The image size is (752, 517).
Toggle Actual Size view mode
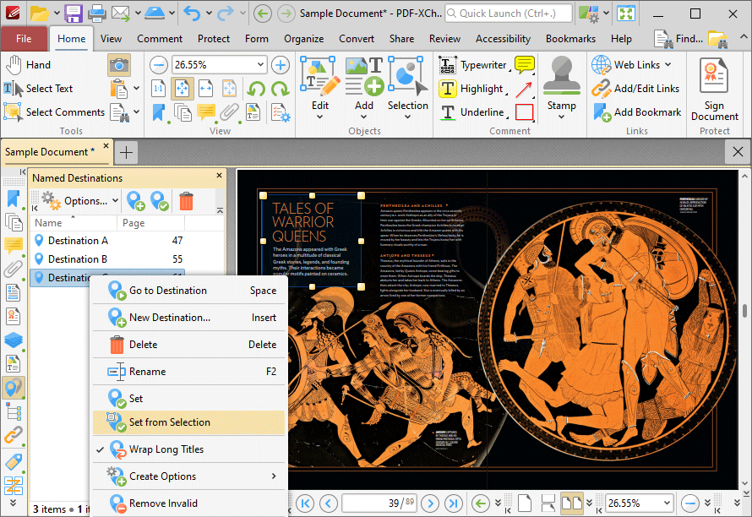pyautogui.click(x=158, y=89)
